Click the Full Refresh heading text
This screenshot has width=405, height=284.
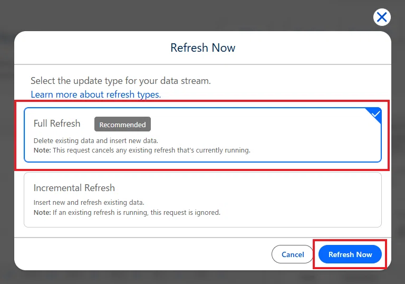(57, 124)
